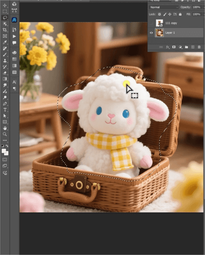Open the Paths panel icon
Image resolution: width=205 pixels, height=255 pixels.
click(14, 11)
